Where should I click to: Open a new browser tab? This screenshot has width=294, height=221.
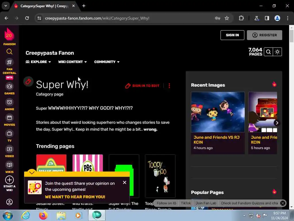[x=84, y=6]
